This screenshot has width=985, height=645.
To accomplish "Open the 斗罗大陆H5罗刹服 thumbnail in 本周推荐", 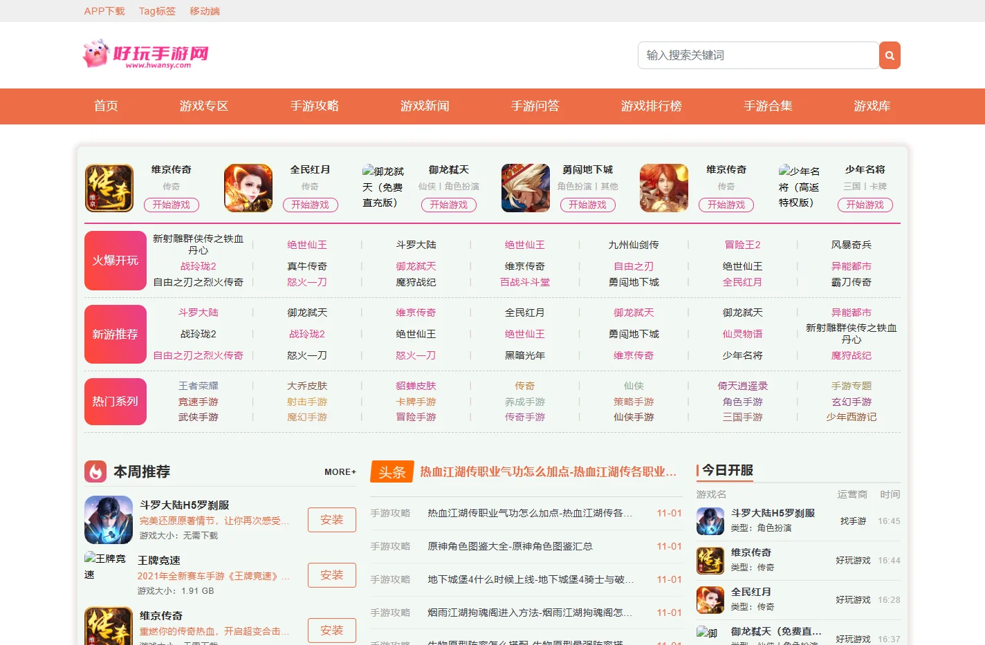I will tap(109, 520).
